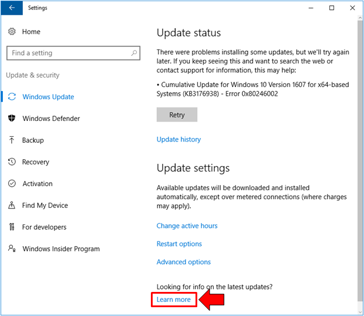
Task: Open the Home settings page
Action: pos(31,32)
